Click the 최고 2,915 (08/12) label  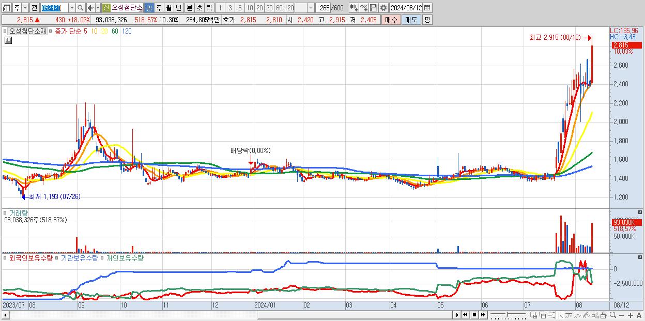(555, 37)
